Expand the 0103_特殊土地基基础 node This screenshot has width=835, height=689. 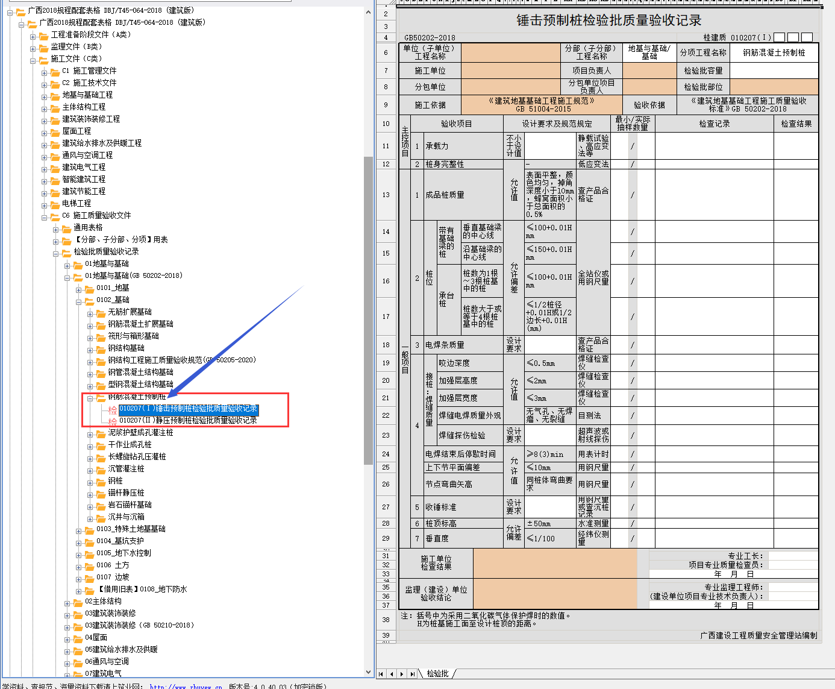79,530
